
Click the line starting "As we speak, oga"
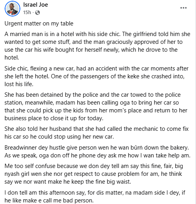(x=98, y=155)
